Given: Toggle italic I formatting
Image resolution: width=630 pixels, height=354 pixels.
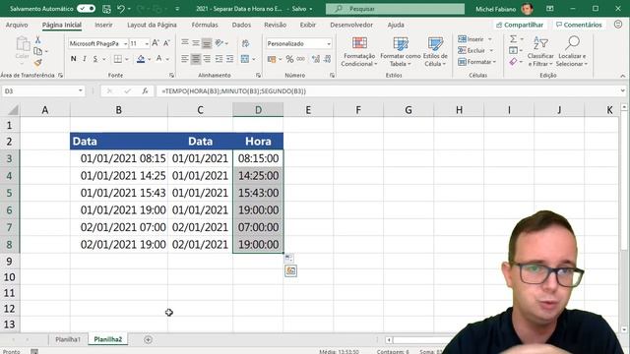Looking at the screenshot, I should point(85,59).
